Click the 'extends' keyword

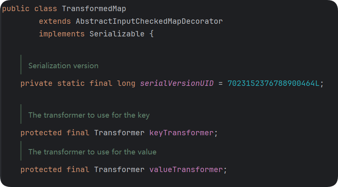coord(55,21)
